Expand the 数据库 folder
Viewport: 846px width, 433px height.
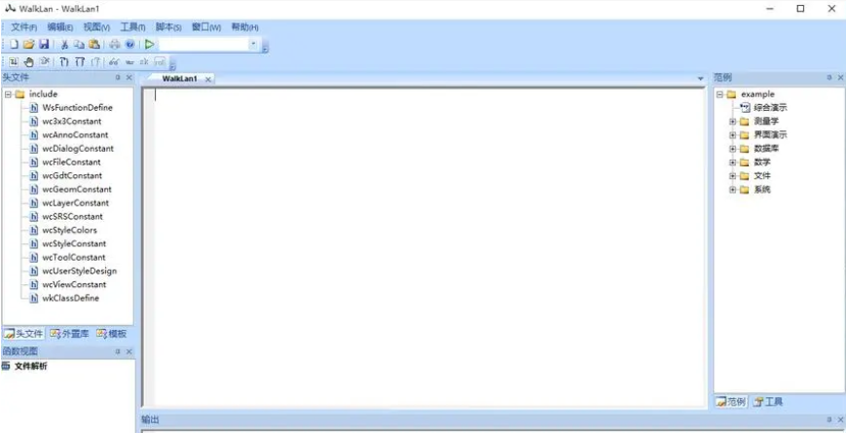733,149
